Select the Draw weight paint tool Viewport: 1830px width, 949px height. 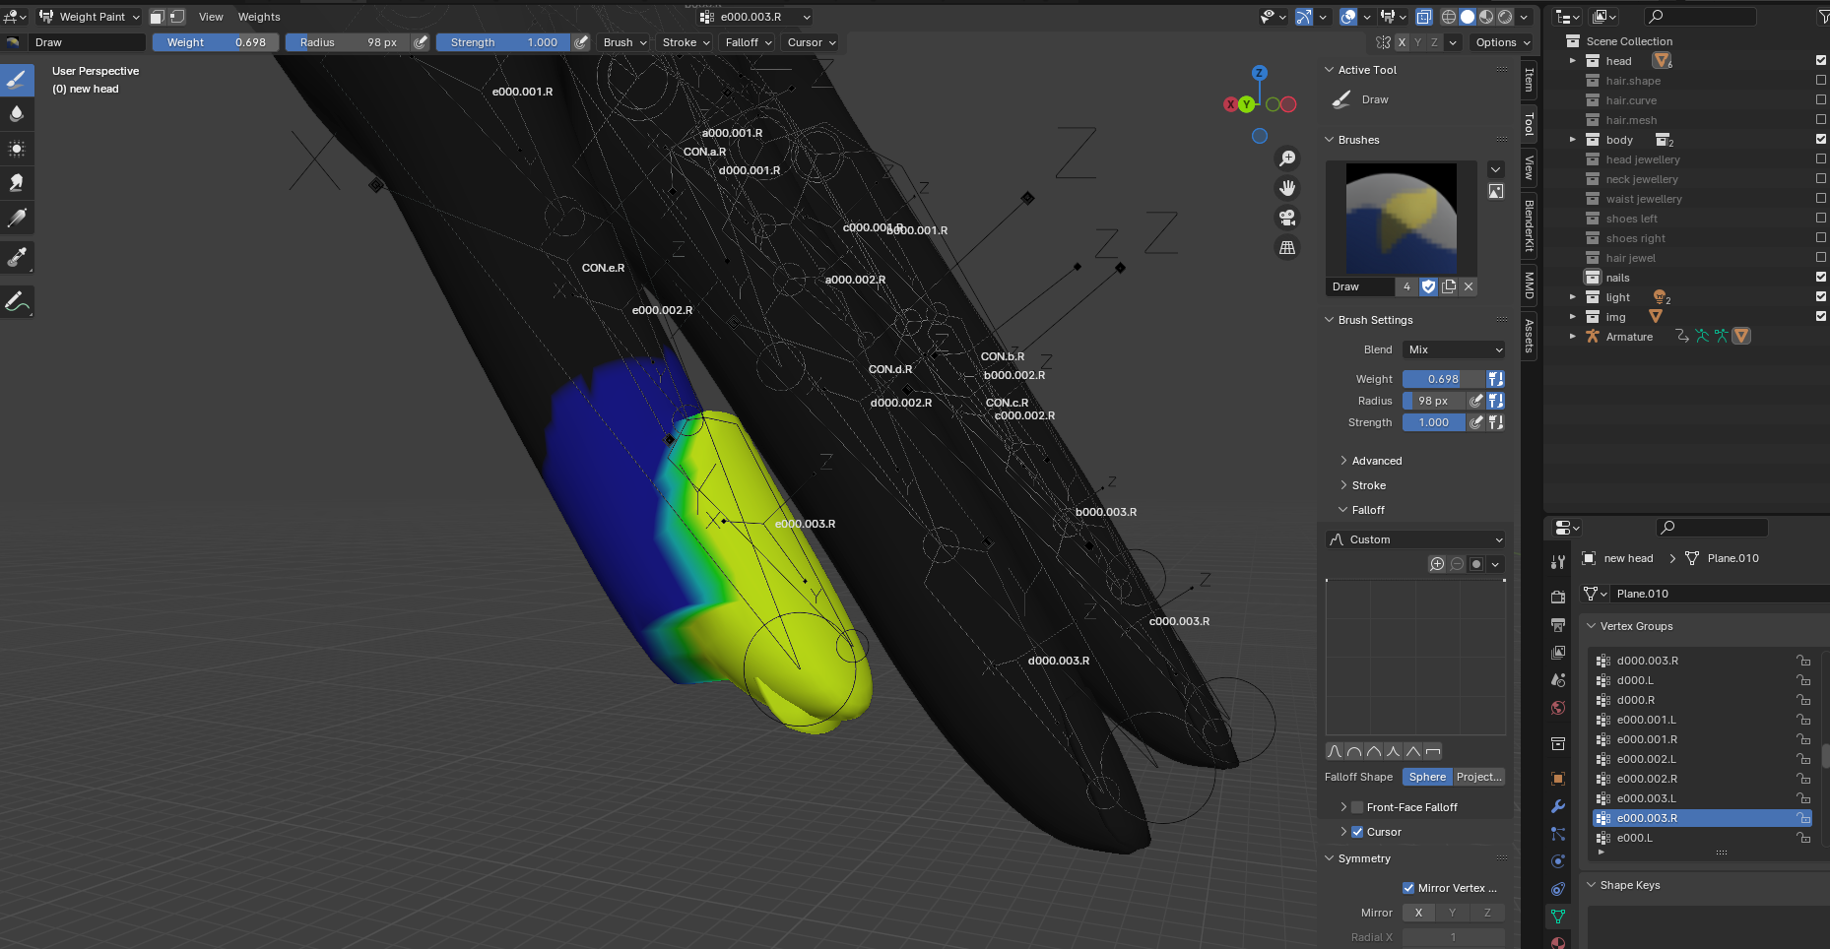[x=17, y=81]
